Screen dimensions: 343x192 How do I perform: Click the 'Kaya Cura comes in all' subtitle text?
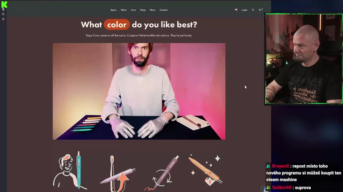139,35
